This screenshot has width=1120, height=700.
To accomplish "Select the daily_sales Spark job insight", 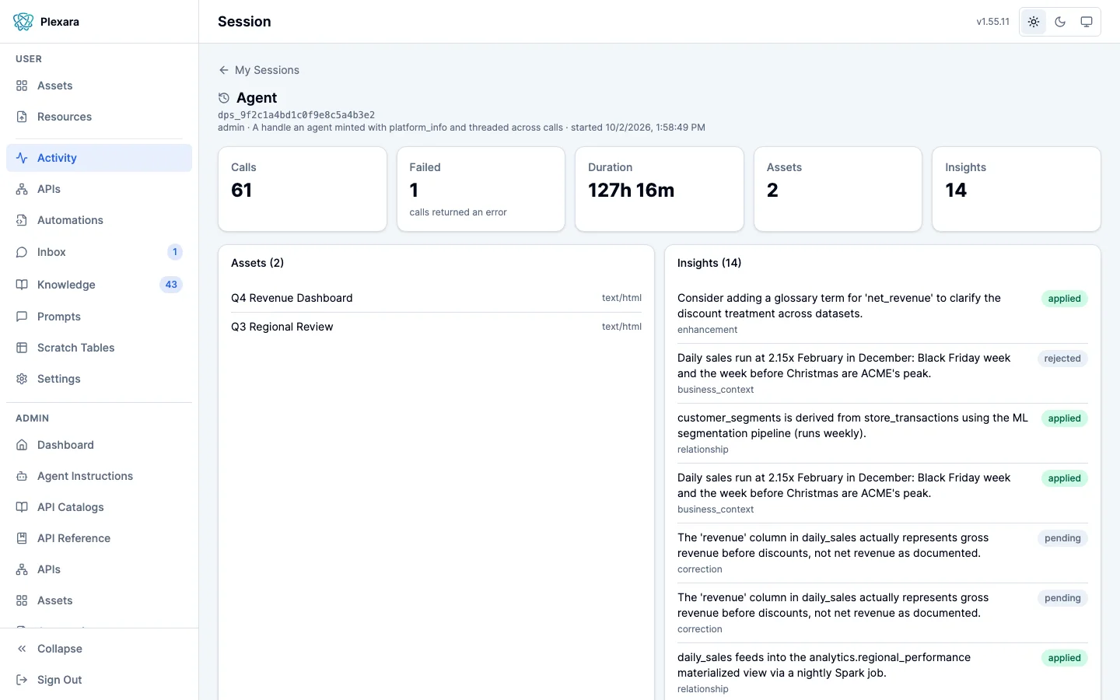I will pyautogui.click(x=824, y=665).
